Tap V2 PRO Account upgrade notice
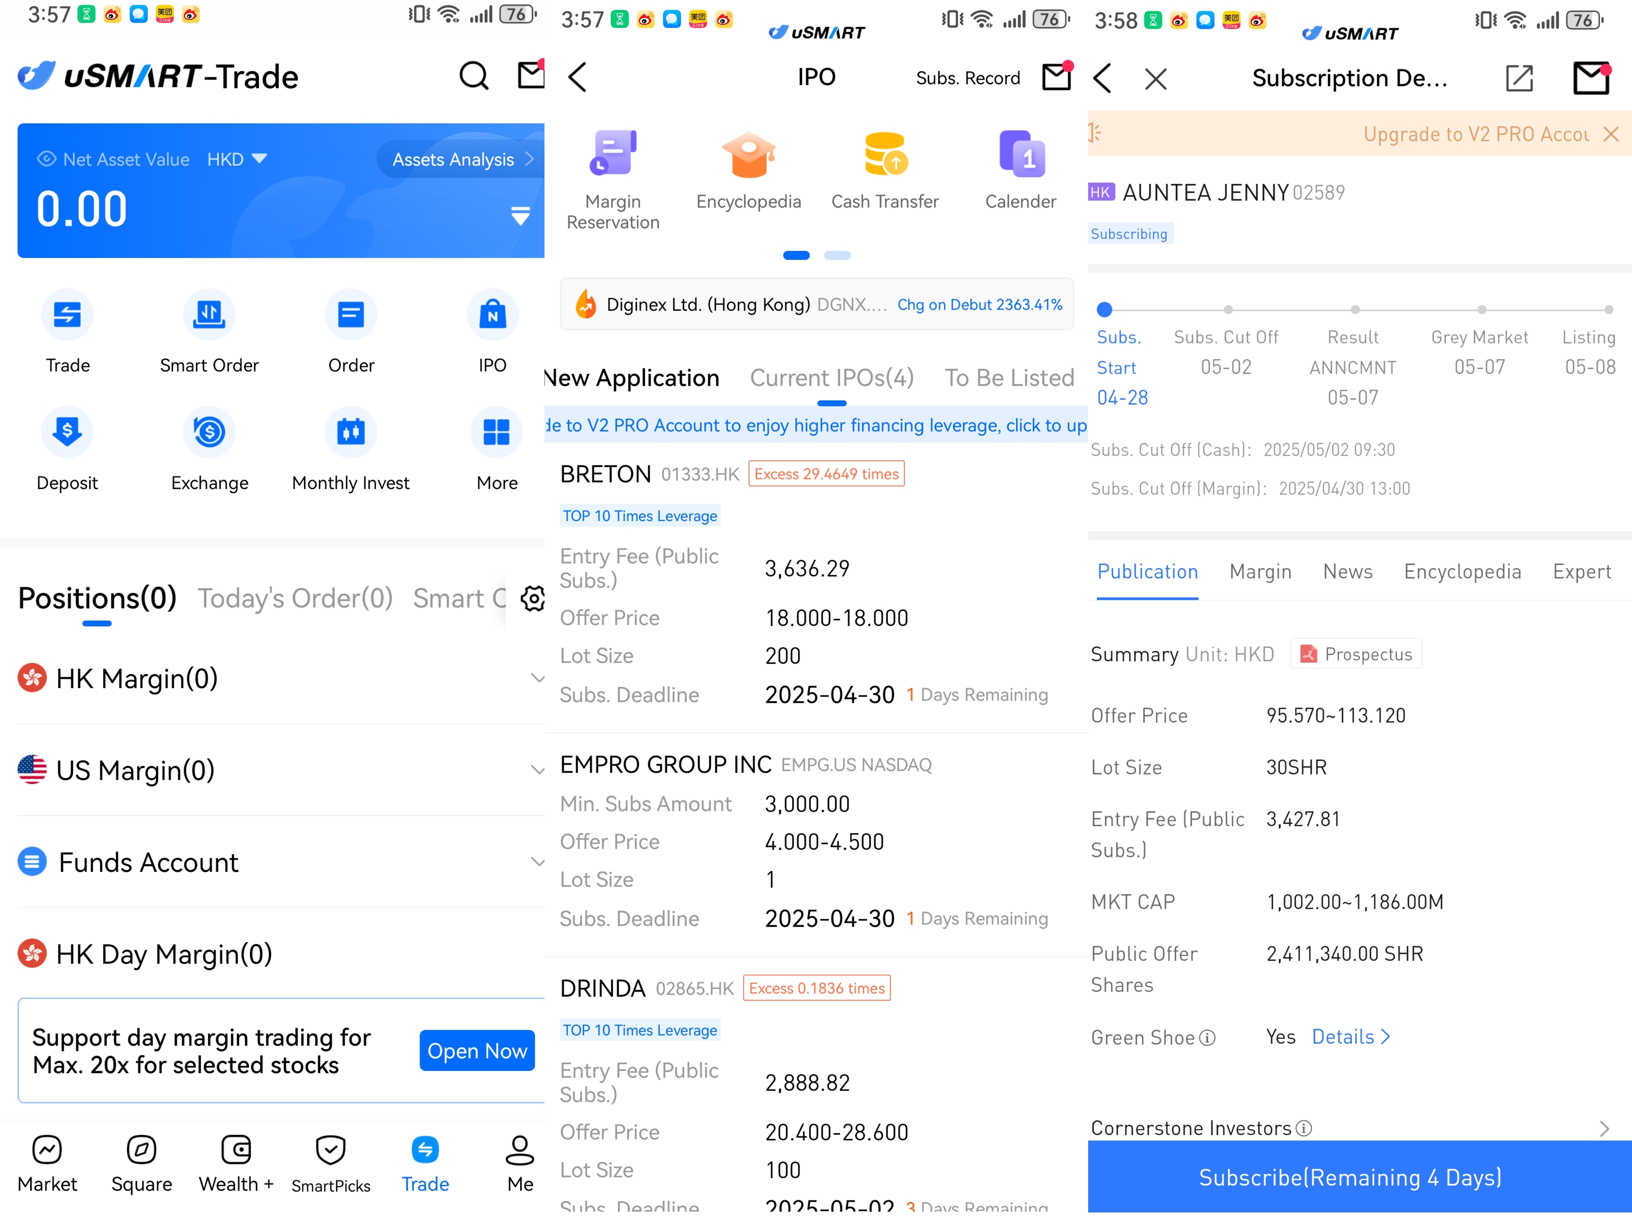The width and height of the screenshot is (1632, 1224). coord(816,425)
